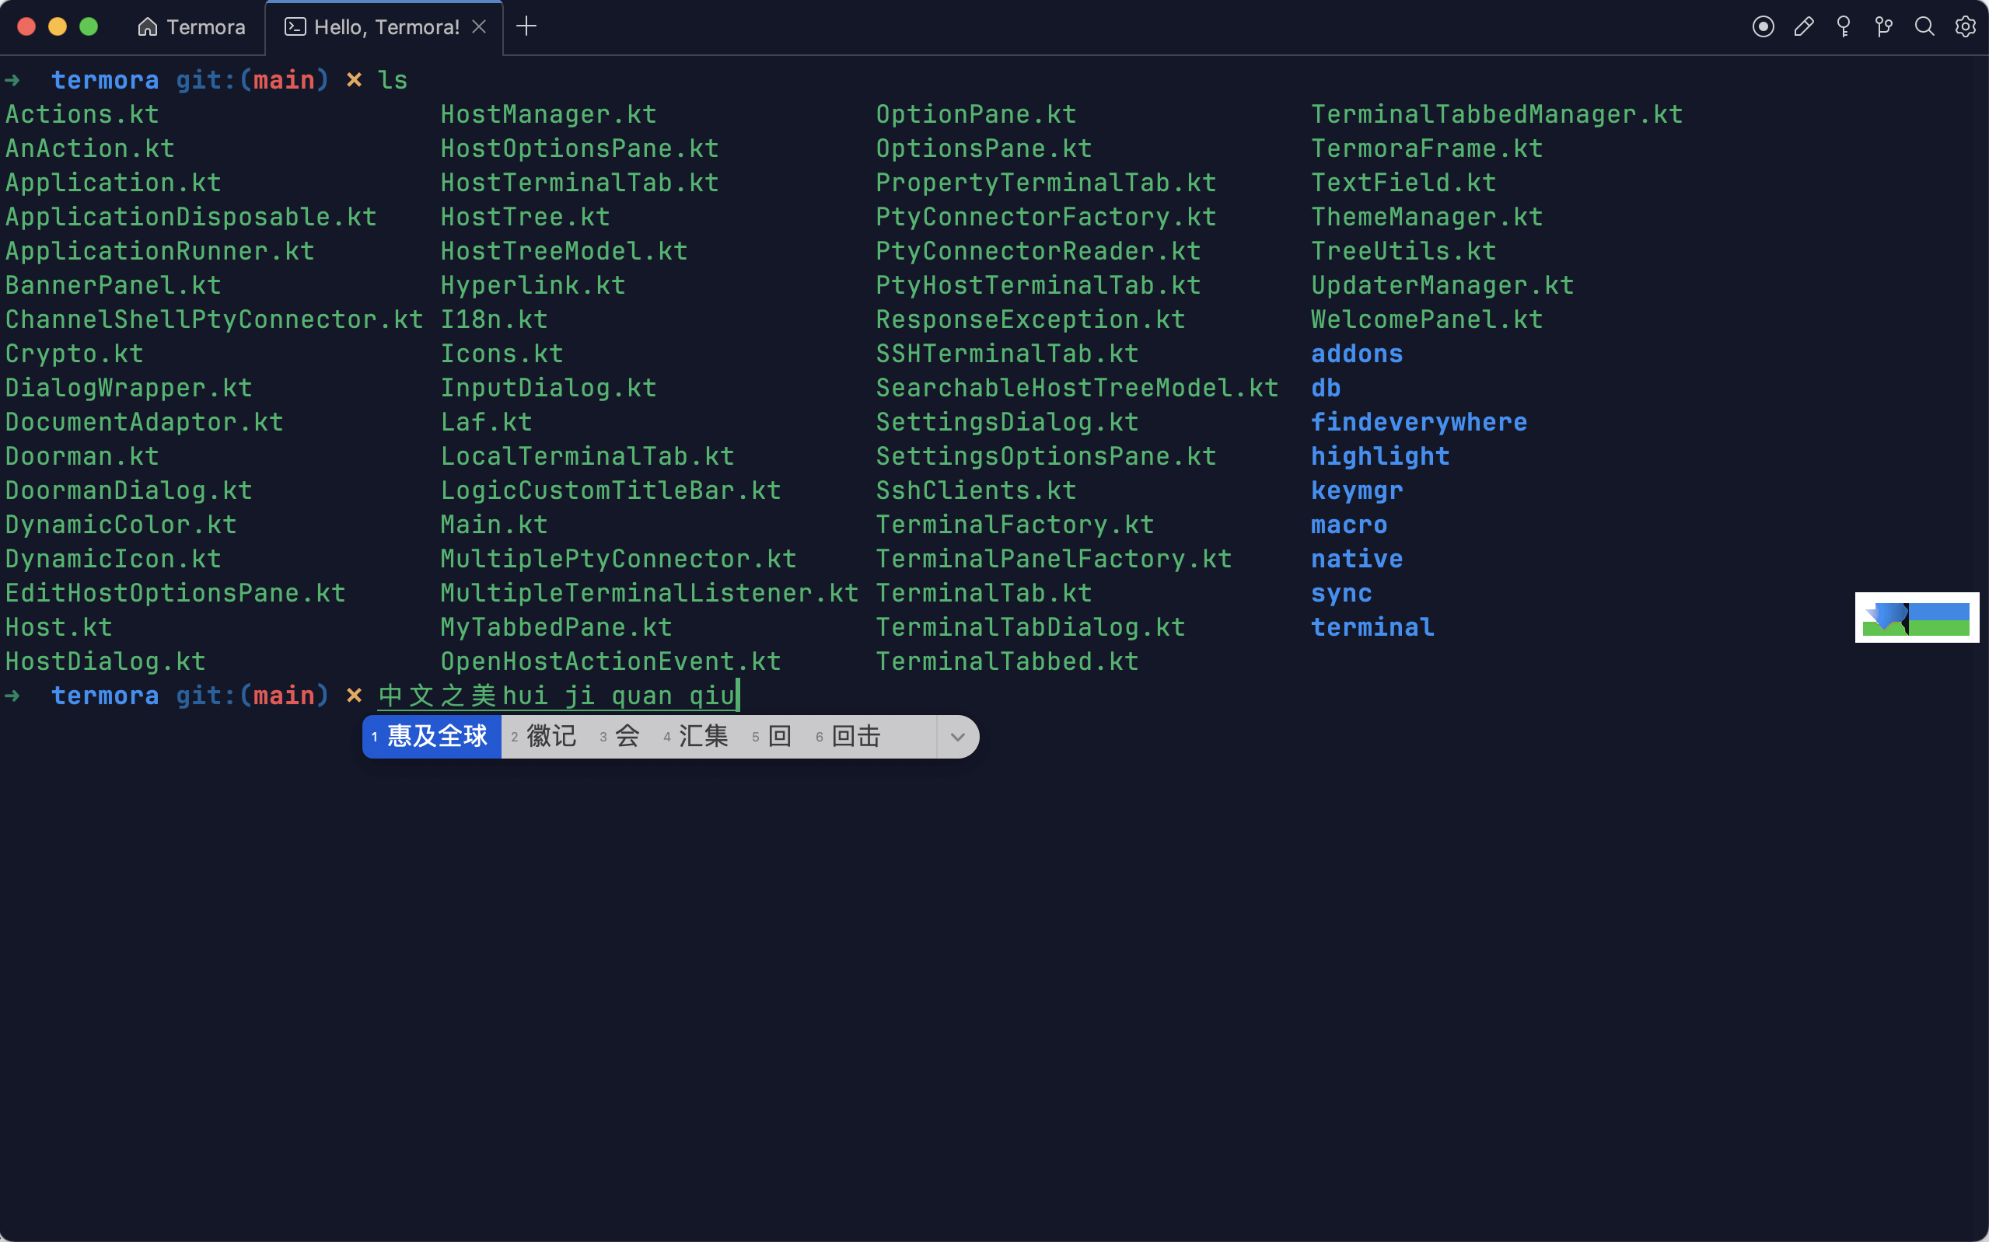Viewport: 1989px width, 1242px height.
Task: Open the search magnifier icon
Action: coord(1924,27)
